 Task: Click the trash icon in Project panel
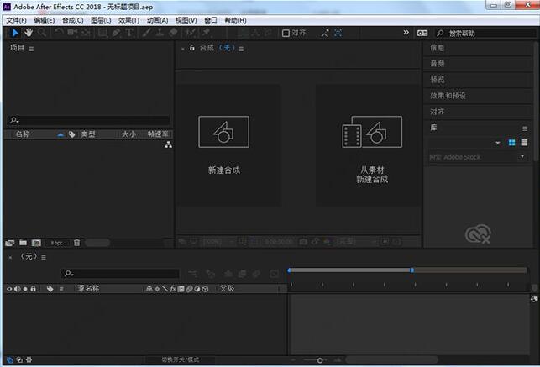pyautogui.click(x=77, y=243)
